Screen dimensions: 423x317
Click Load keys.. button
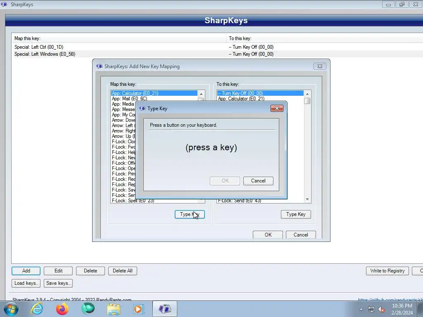26,283
